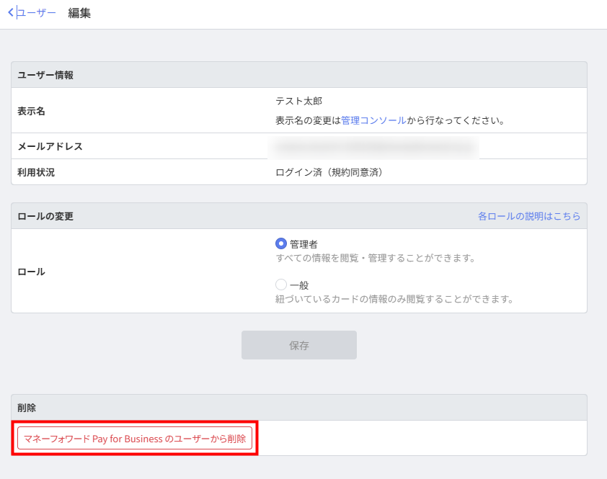Click the 削除 section header

(27, 408)
